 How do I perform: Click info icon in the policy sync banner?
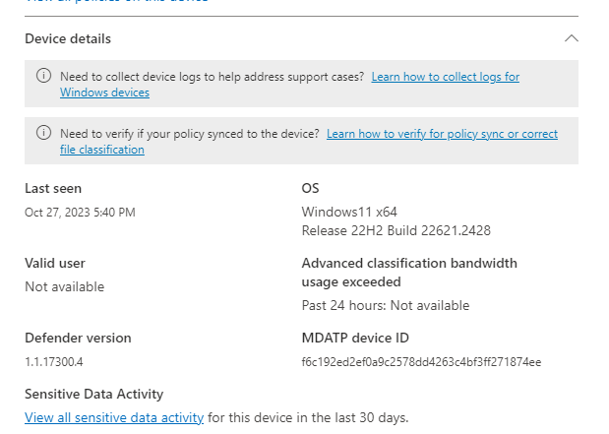tap(43, 134)
